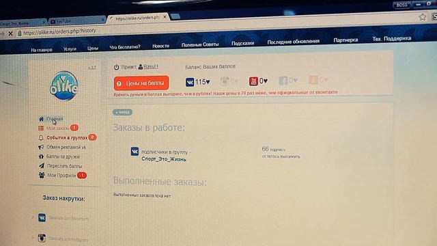
Task: Open the Услуги menu item
Action: (70, 49)
